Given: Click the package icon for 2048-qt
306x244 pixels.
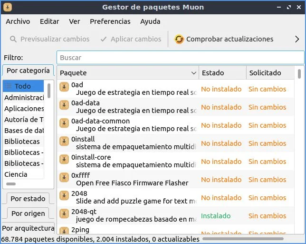Looking at the screenshot, I should point(64,213).
